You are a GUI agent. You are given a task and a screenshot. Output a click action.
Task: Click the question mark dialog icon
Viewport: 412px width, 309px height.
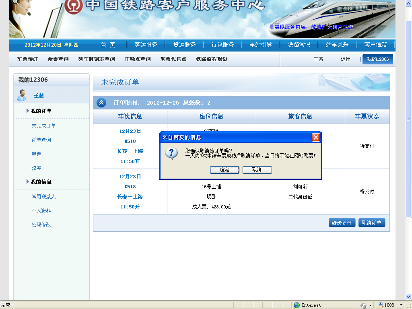171,154
